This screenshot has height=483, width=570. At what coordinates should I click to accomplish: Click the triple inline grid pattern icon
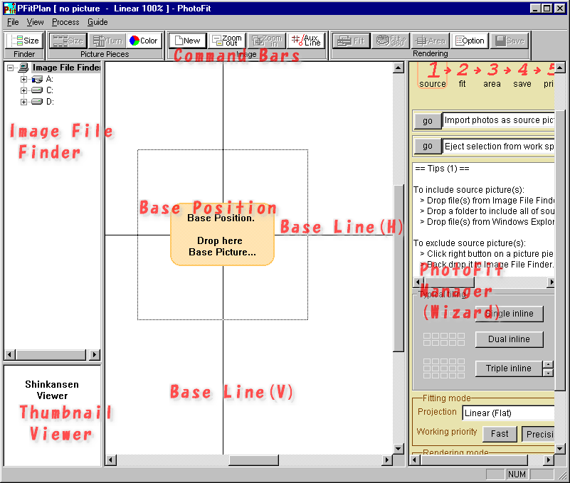pos(443,368)
